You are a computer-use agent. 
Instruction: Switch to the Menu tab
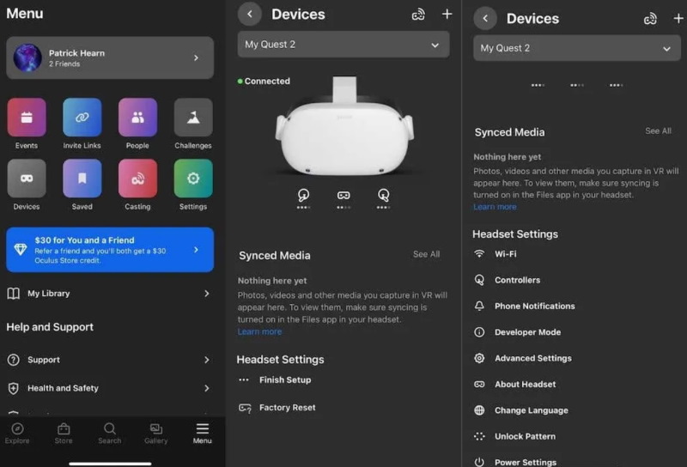click(x=202, y=434)
